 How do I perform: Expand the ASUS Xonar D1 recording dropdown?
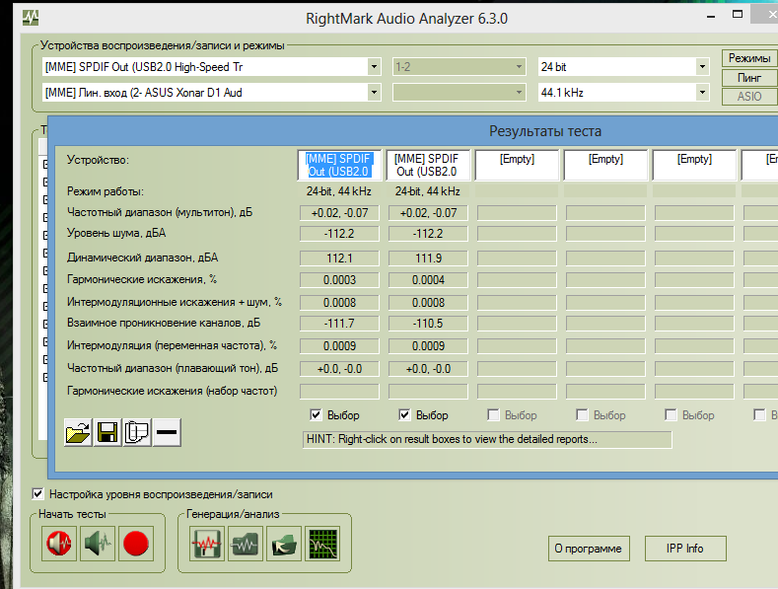374,93
